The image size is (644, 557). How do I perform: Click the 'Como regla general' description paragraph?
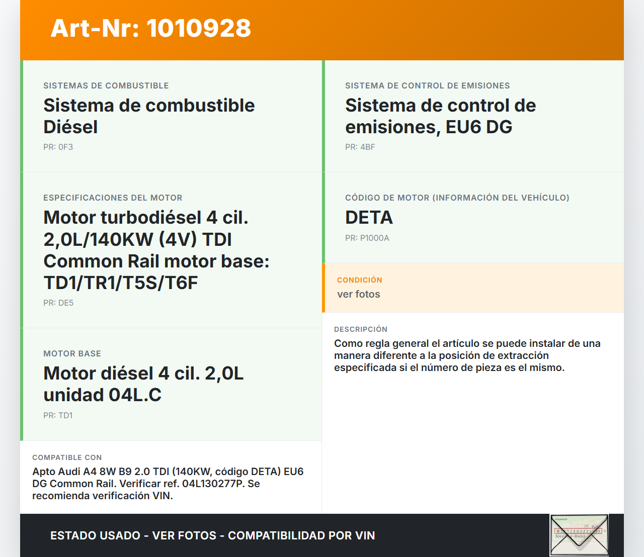click(467, 355)
